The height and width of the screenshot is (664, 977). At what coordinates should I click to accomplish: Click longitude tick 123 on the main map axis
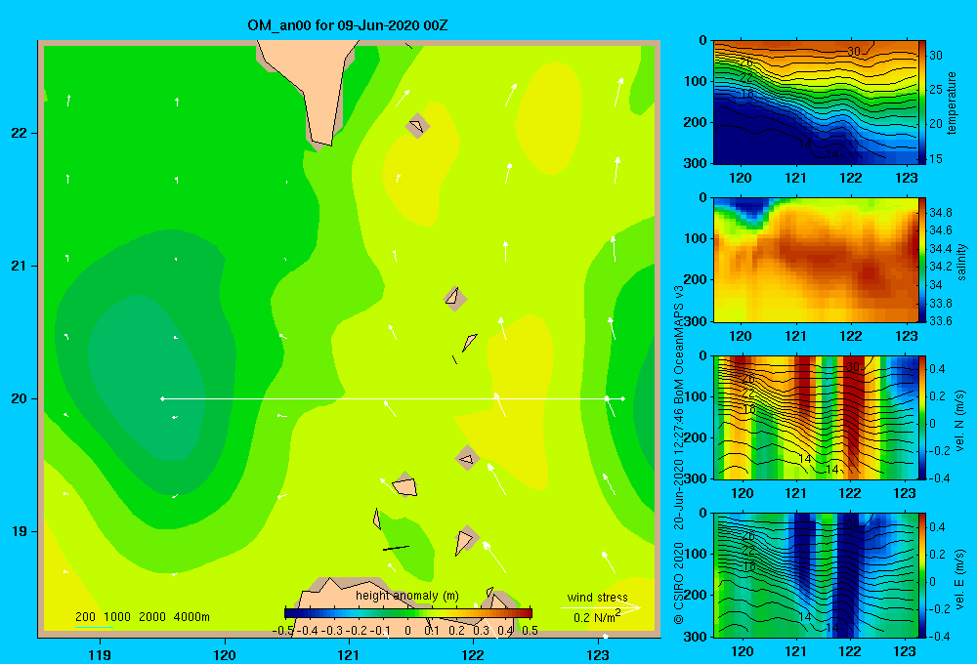click(x=598, y=654)
